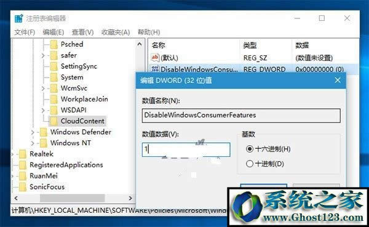
Task: Select the WorkplaceJoin tree label
Action: point(84,99)
